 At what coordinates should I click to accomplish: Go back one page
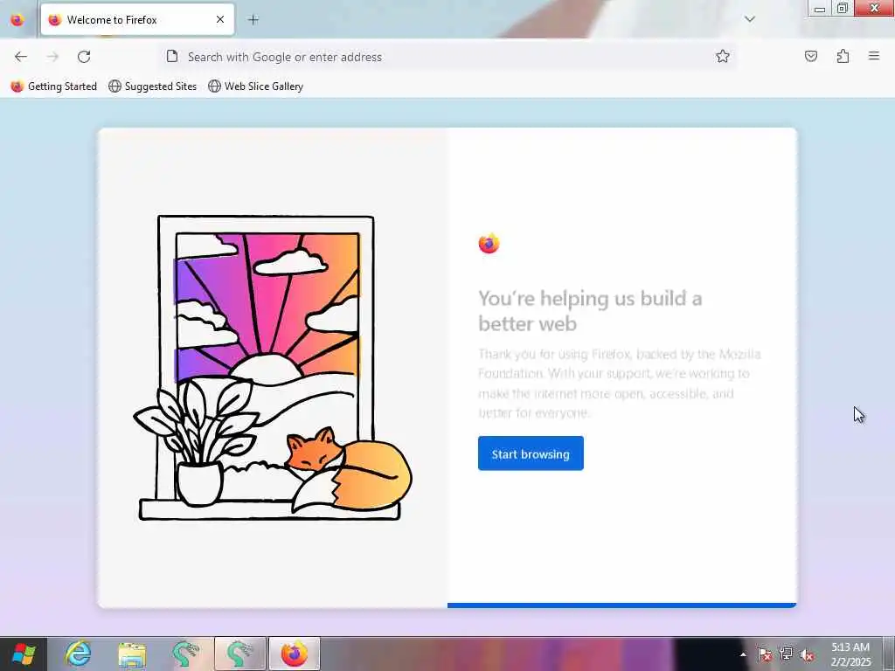click(21, 57)
